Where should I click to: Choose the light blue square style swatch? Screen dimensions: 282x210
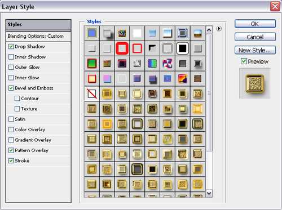(x=152, y=33)
